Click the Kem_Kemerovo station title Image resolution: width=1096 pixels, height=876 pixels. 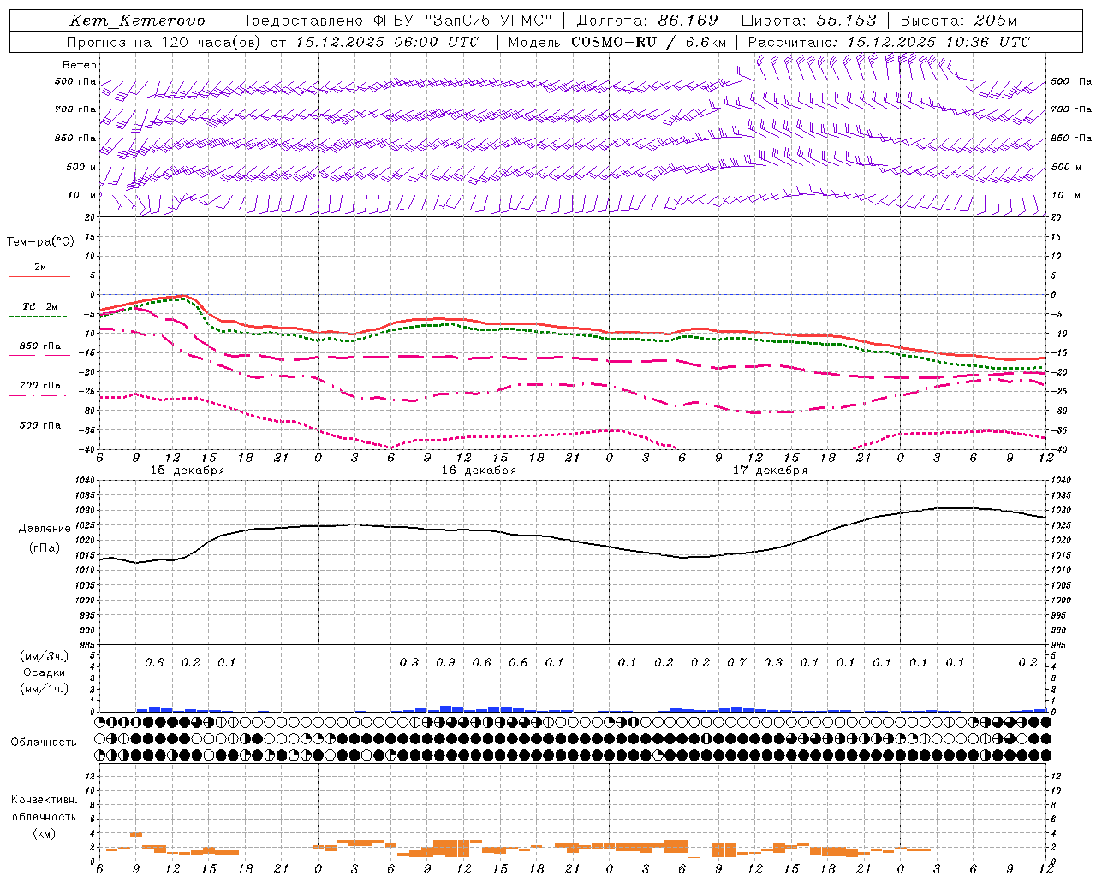tap(137, 21)
